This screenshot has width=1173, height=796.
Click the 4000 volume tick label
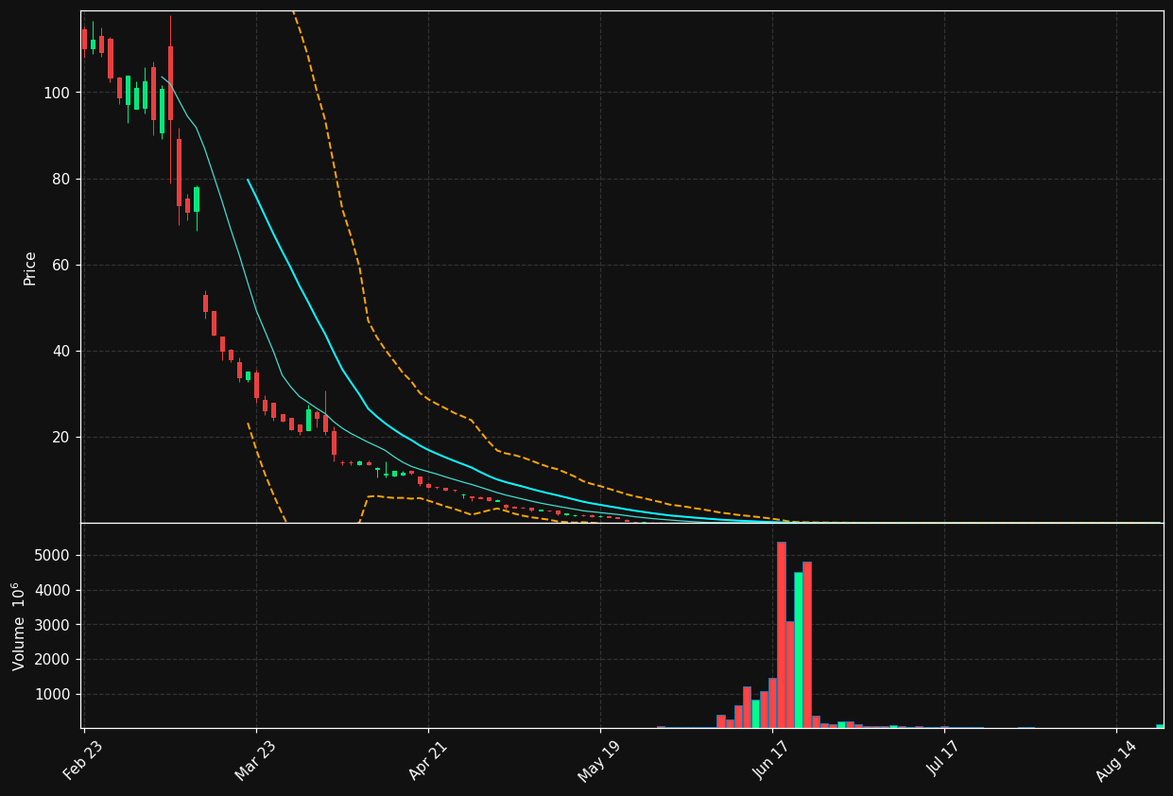(54, 590)
